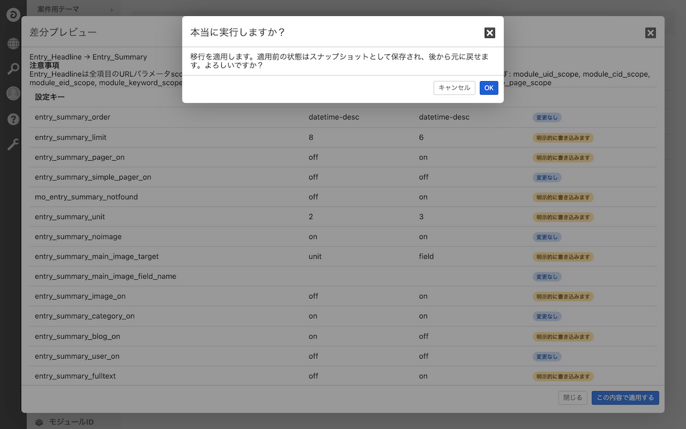Click the Entry_Headline → Entry_Summary heading

point(88,57)
